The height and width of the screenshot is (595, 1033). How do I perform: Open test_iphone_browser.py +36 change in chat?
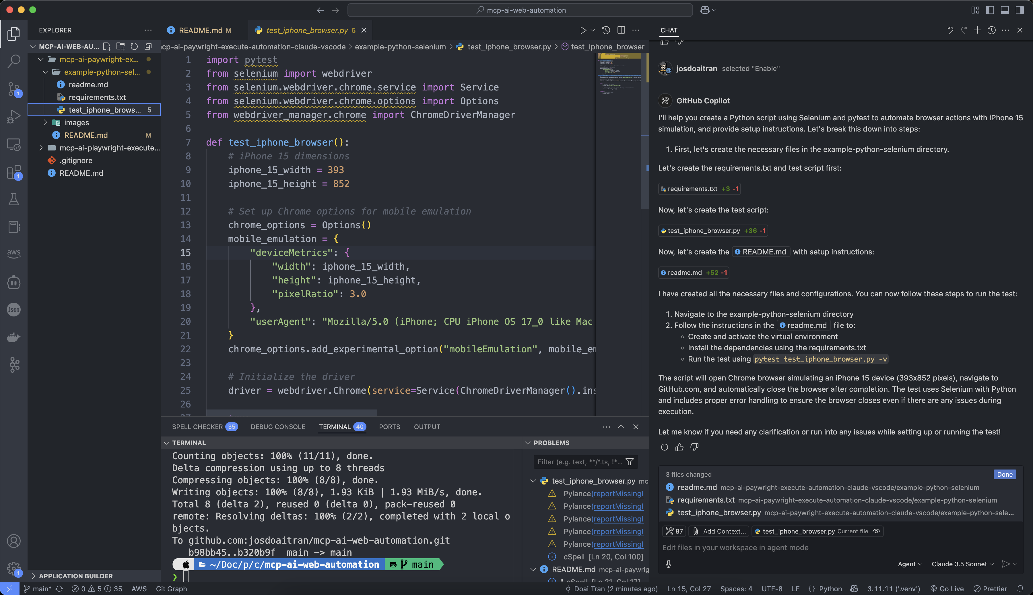pos(712,231)
